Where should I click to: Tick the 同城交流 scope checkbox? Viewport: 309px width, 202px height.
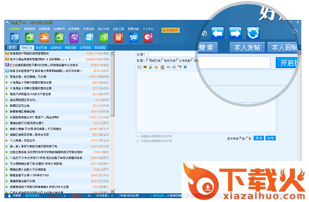[x=148, y=60]
